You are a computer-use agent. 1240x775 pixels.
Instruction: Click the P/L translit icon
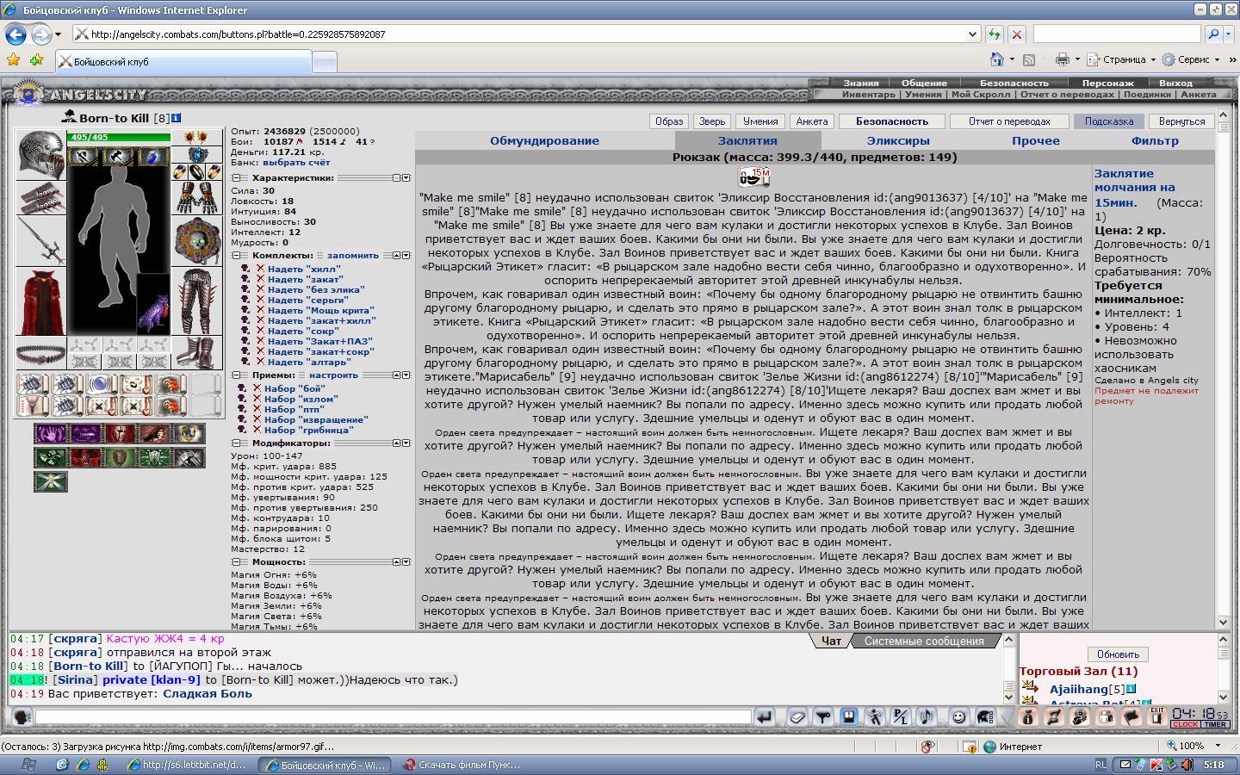click(x=901, y=716)
